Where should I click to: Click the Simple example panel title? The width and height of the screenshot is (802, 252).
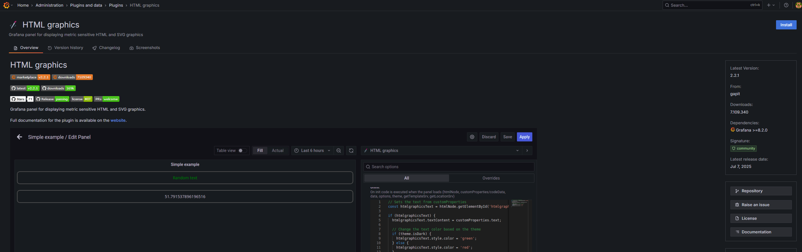185,164
